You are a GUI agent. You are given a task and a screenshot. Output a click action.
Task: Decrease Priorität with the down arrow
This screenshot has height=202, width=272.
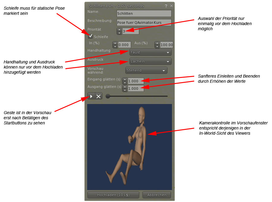[119, 33]
